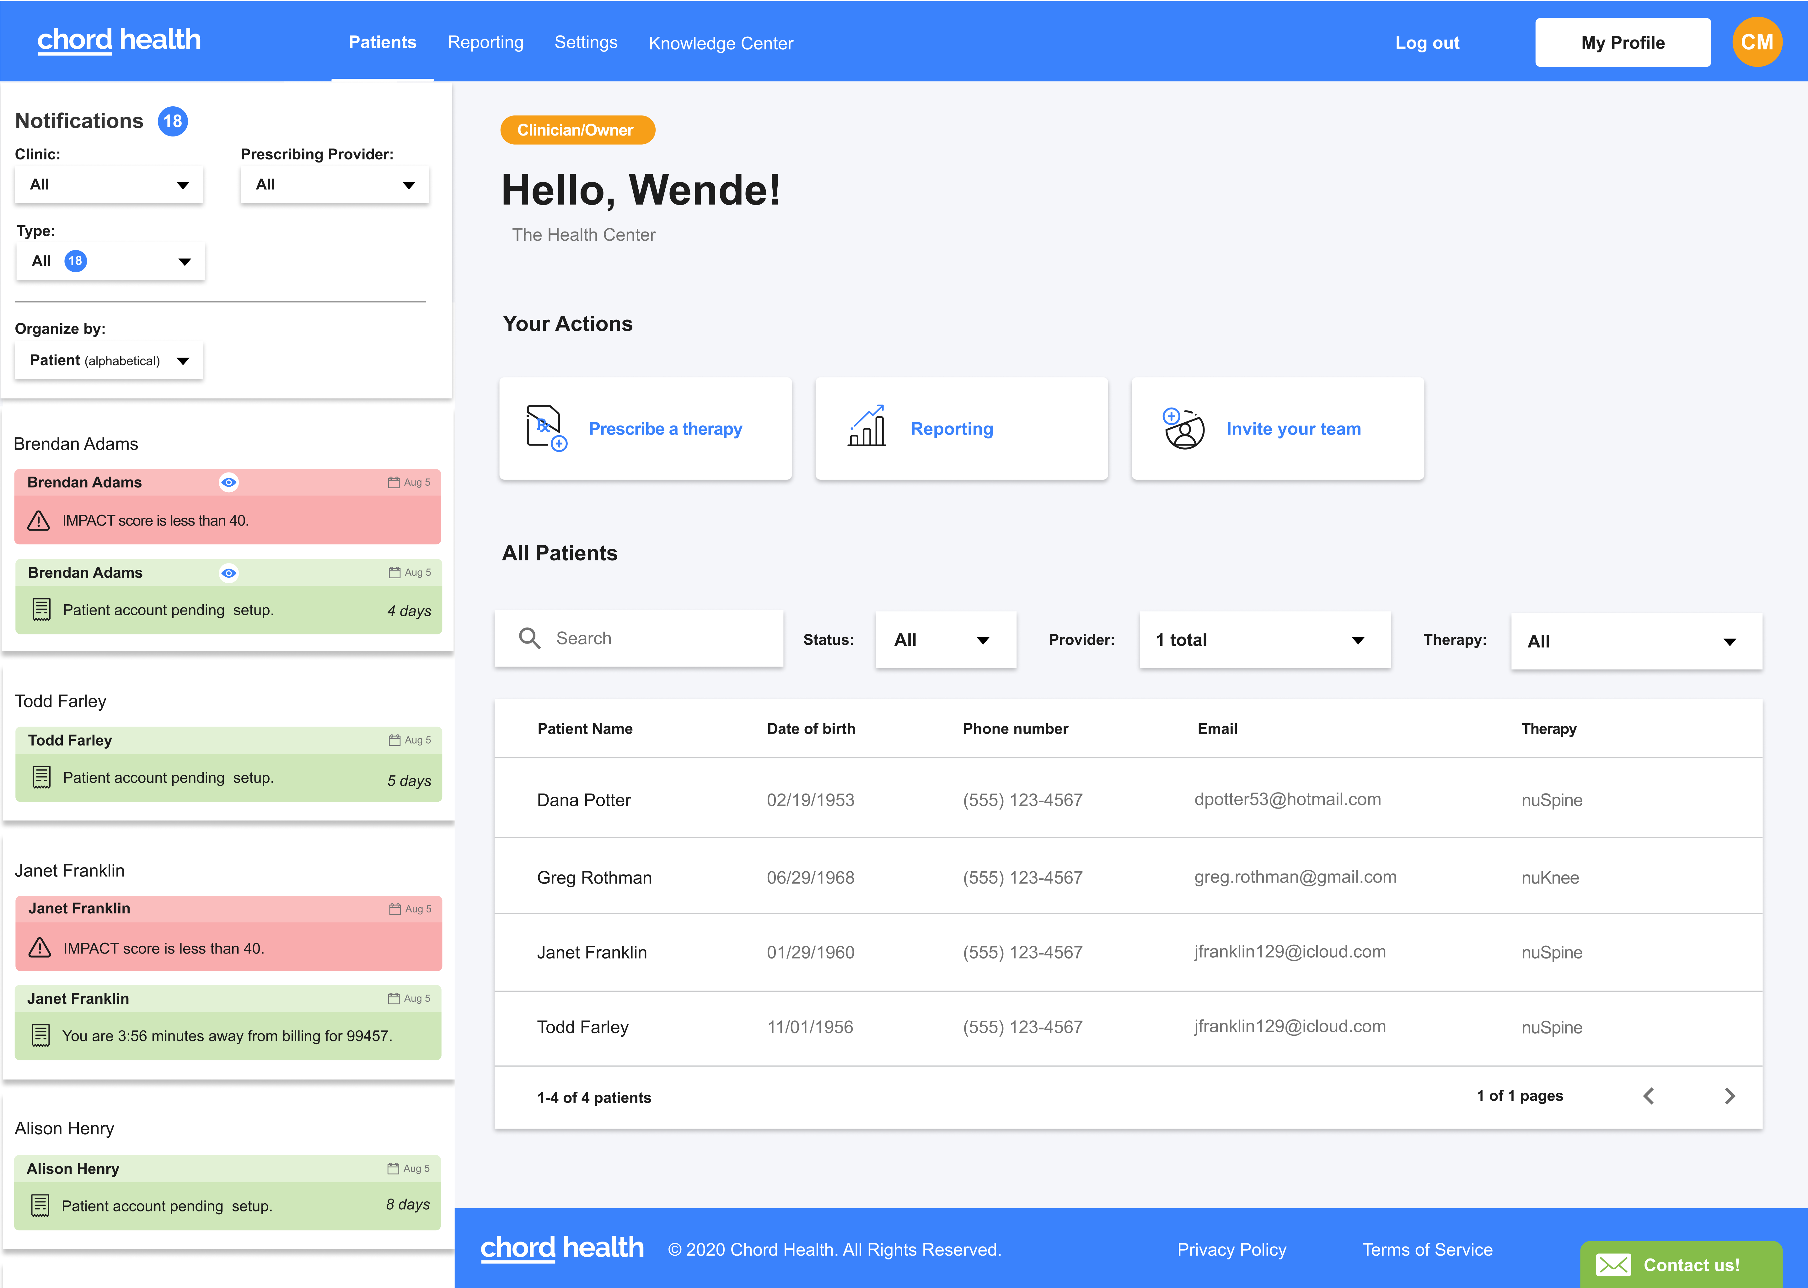This screenshot has height=1288, width=1808.
Task: Switch to the Patients tab
Action: coord(382,42)
